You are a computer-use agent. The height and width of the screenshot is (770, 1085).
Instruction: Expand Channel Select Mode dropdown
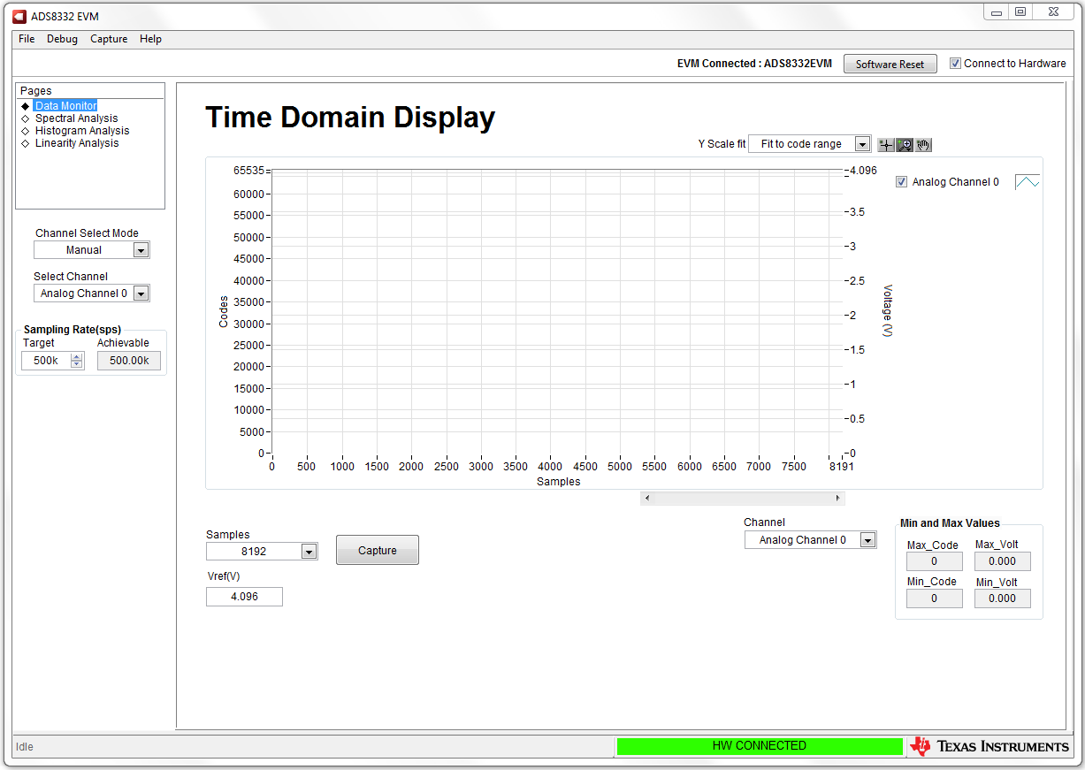(x=141, y=250)
